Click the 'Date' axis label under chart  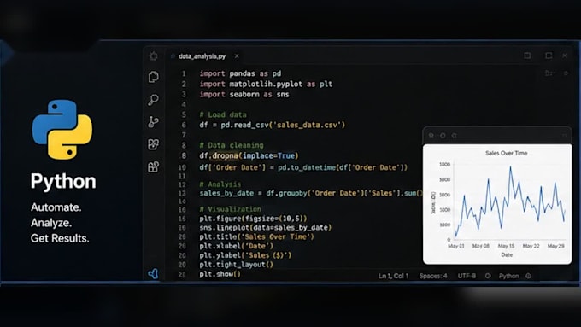click(x=507, y=254)
